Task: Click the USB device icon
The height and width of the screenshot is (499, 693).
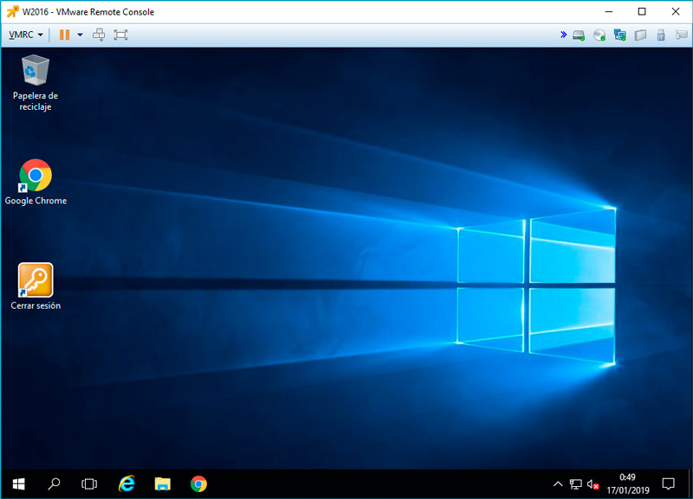Action: point(661,35)
